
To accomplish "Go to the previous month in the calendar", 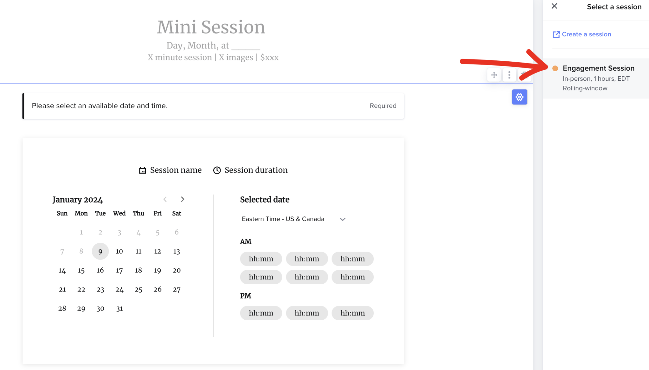I will point(165,199).
